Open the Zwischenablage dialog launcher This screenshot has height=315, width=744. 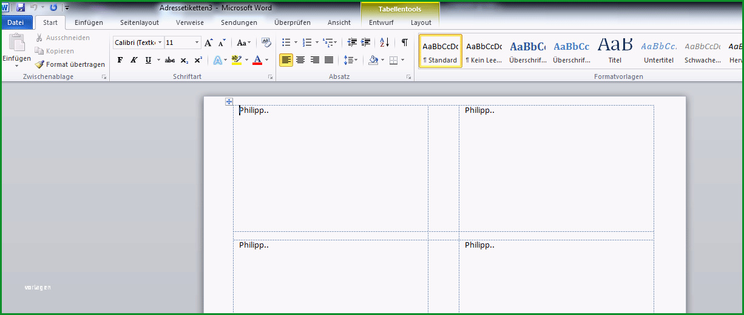pos(104,77)
